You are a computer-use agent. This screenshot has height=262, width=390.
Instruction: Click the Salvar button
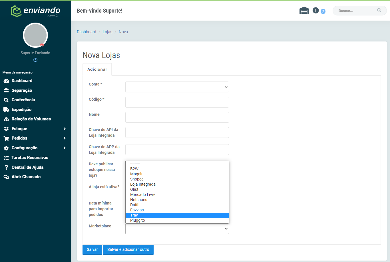click(x=92, y=249)
